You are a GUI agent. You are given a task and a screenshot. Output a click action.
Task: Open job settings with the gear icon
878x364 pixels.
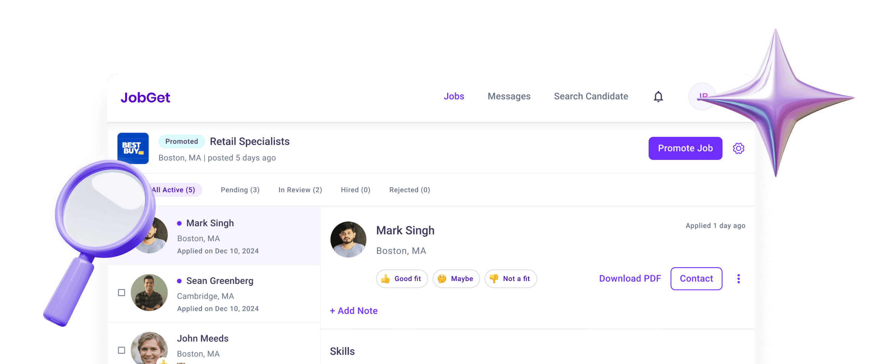pyautogui.click(x=738, y=148)
